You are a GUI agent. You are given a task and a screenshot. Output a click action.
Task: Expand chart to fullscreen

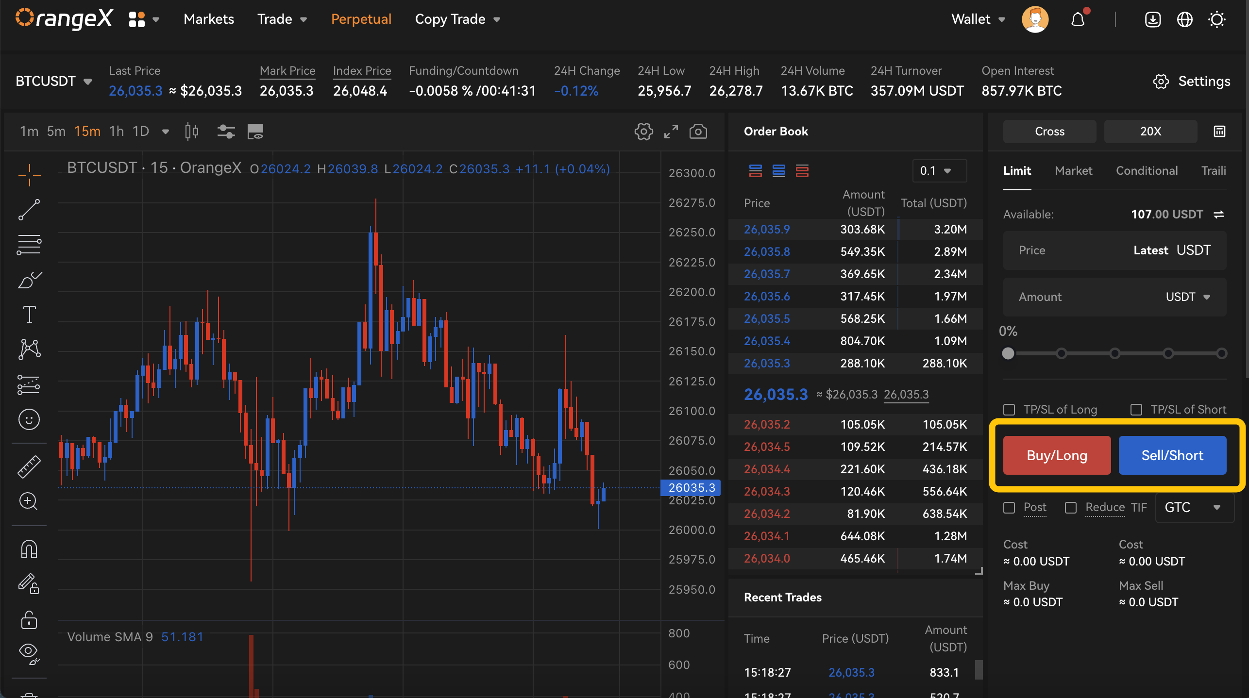coord(671,131)
